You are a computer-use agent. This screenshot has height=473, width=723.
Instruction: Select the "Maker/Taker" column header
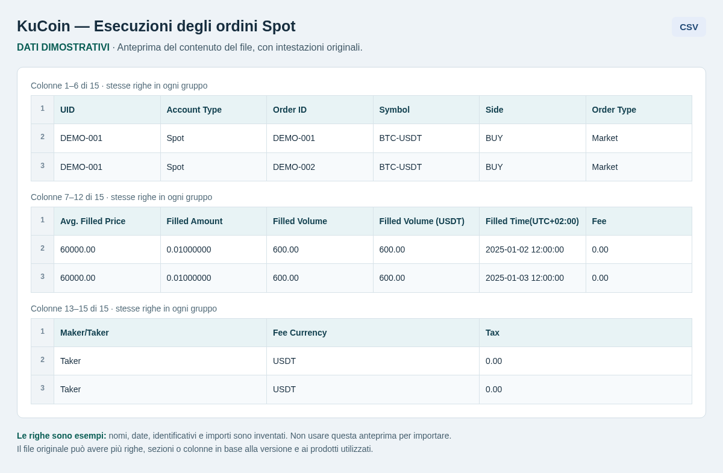point(160,333)
